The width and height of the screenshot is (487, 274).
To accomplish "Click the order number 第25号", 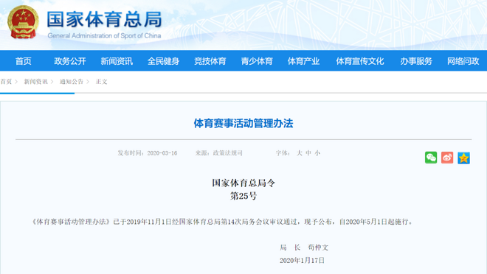I will 243,196.
